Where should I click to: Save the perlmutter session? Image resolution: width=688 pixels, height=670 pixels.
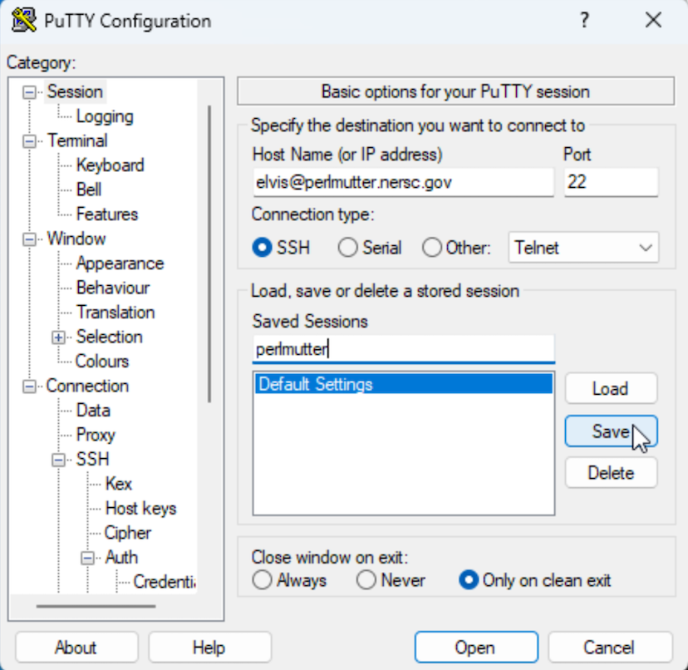pos(611,431)
